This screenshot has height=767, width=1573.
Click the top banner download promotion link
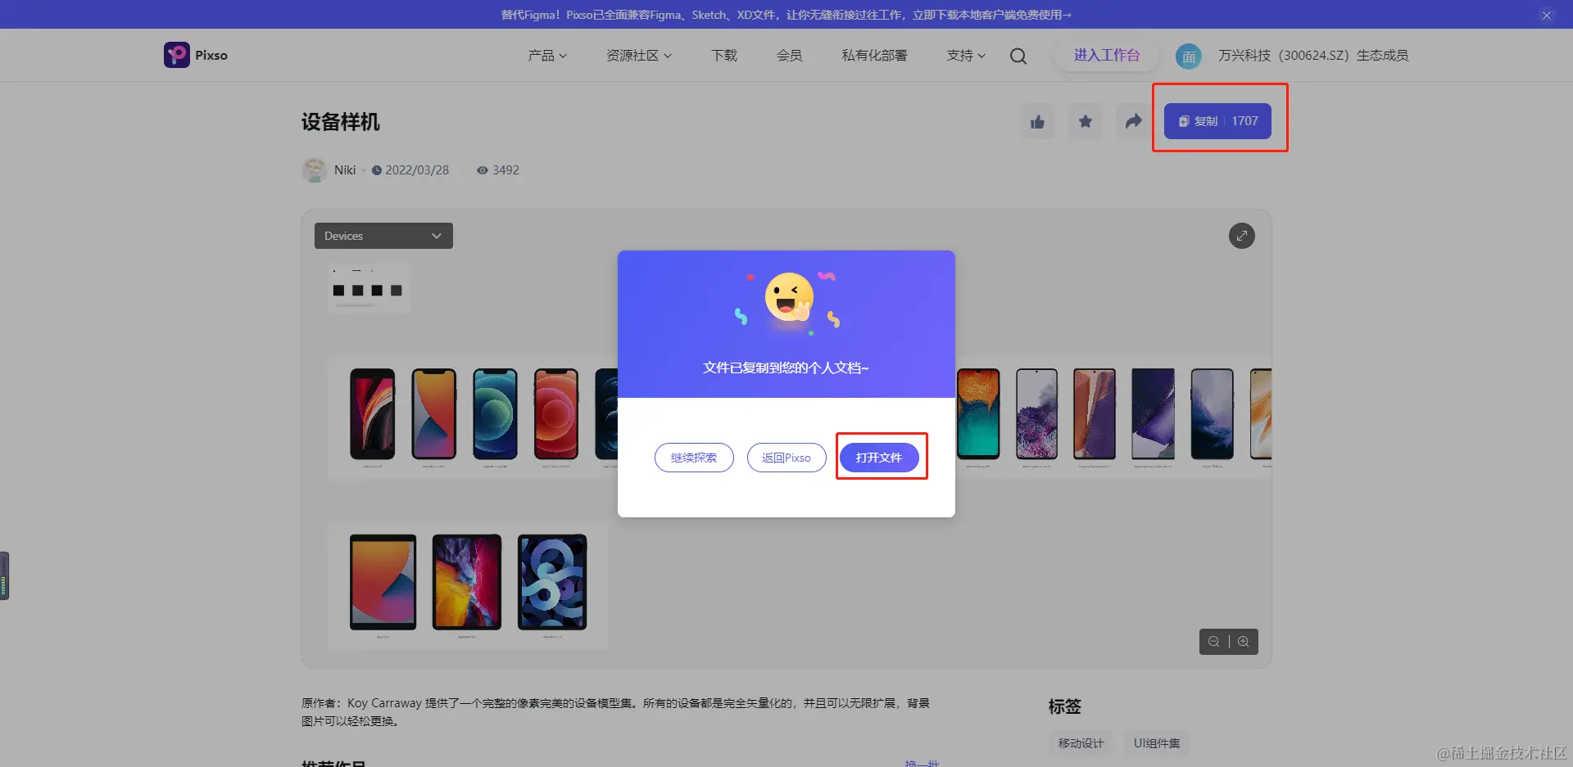[786, 15]
